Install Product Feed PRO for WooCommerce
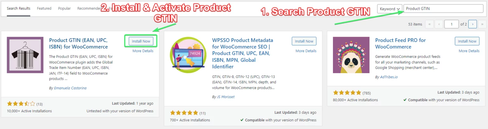Screen dimensions: 488x129 click(x=467, y=41)
